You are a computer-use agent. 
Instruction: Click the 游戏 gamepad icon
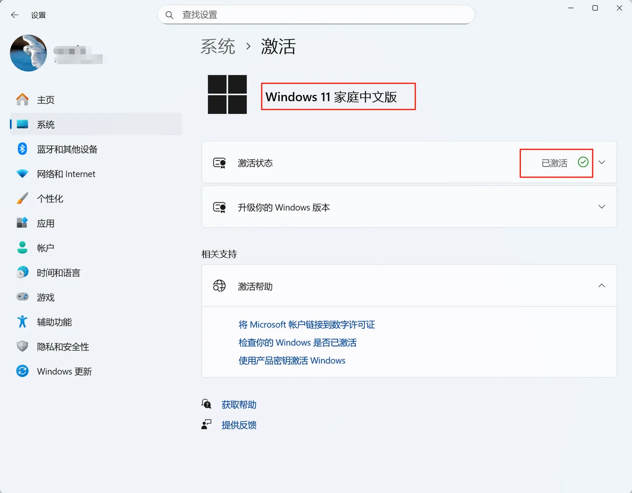coord(22,297)
